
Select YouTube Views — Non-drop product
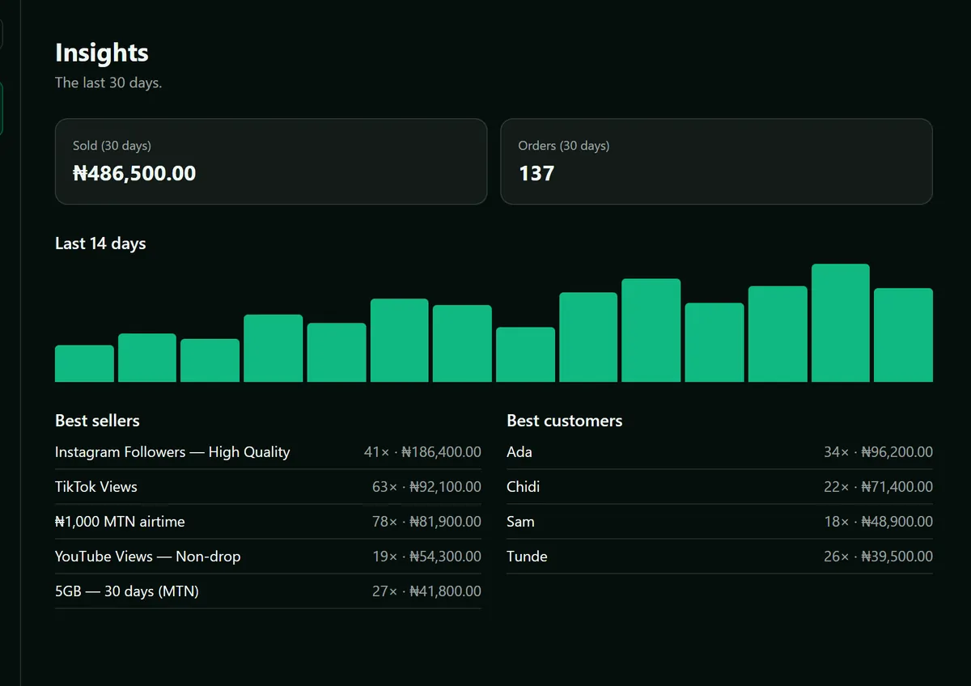click(x=148, y=557)
